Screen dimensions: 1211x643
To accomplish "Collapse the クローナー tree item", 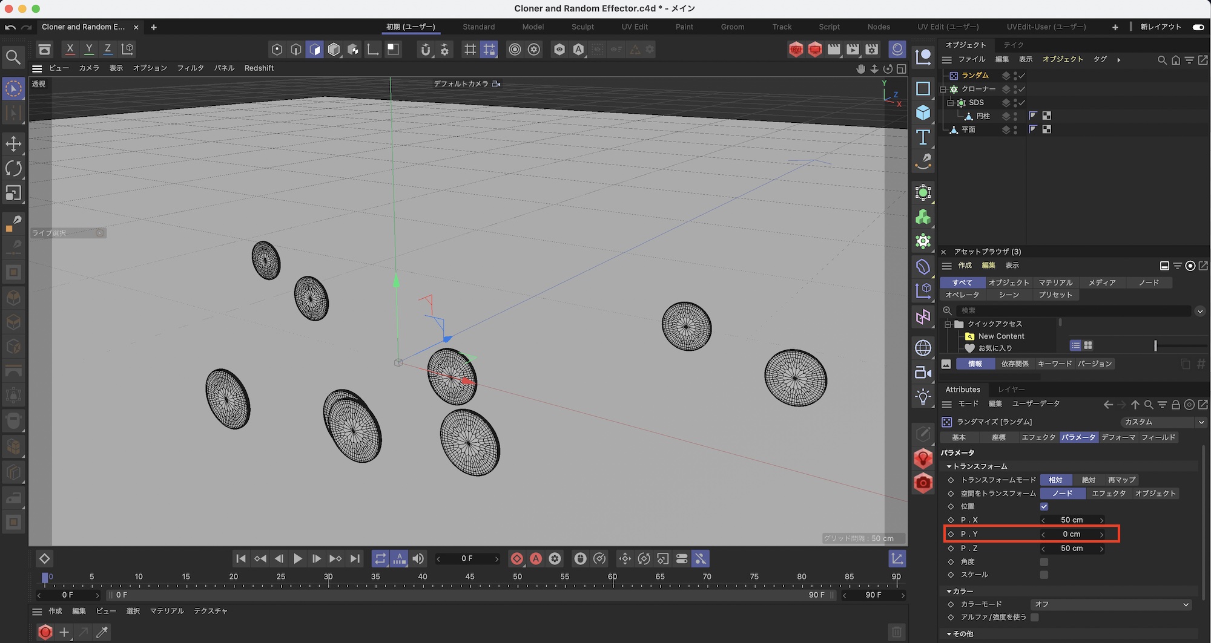I will tap(943, 90).
